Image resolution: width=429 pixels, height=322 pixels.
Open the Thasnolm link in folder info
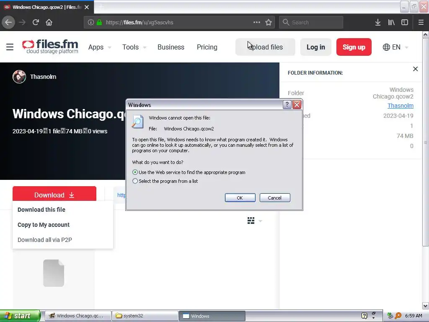(x=400, y=106)
